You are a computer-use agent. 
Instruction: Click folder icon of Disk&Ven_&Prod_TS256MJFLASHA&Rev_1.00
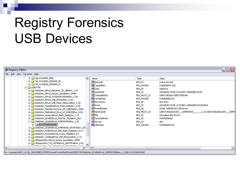(x=33, y=97)
